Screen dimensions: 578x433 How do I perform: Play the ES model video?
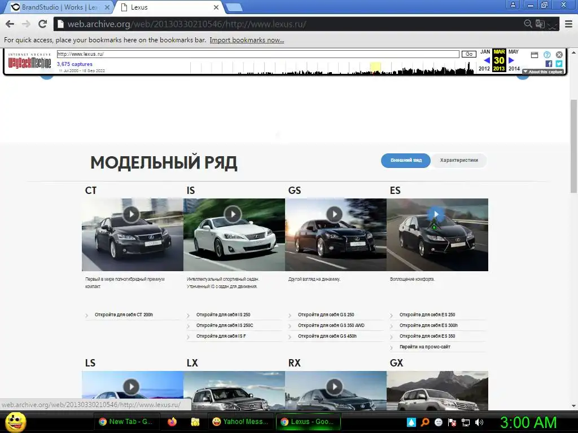click(x=436, y=214)
